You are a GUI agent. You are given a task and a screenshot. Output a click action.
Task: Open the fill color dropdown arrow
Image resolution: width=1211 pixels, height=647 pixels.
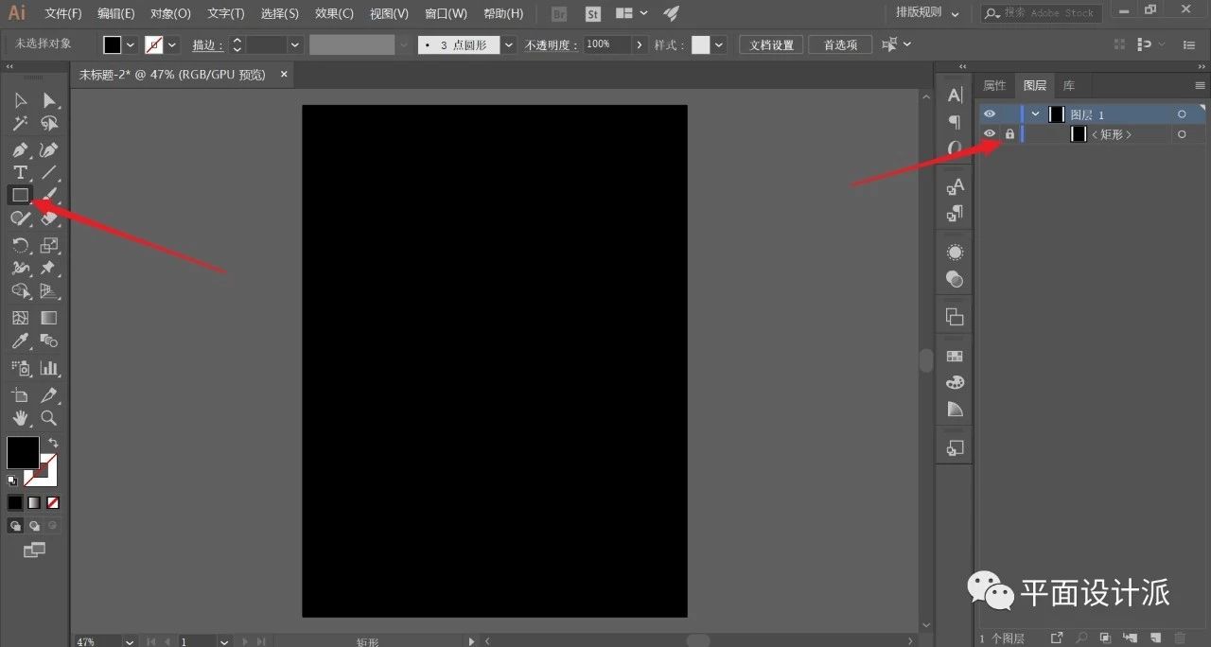click(x=131, y=44)
